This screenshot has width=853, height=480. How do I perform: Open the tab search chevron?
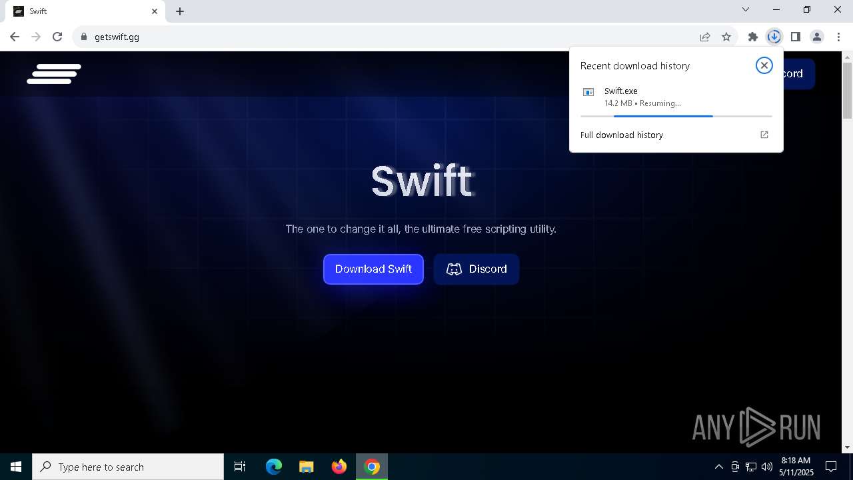pyautogui.click(x=746, y=10)
